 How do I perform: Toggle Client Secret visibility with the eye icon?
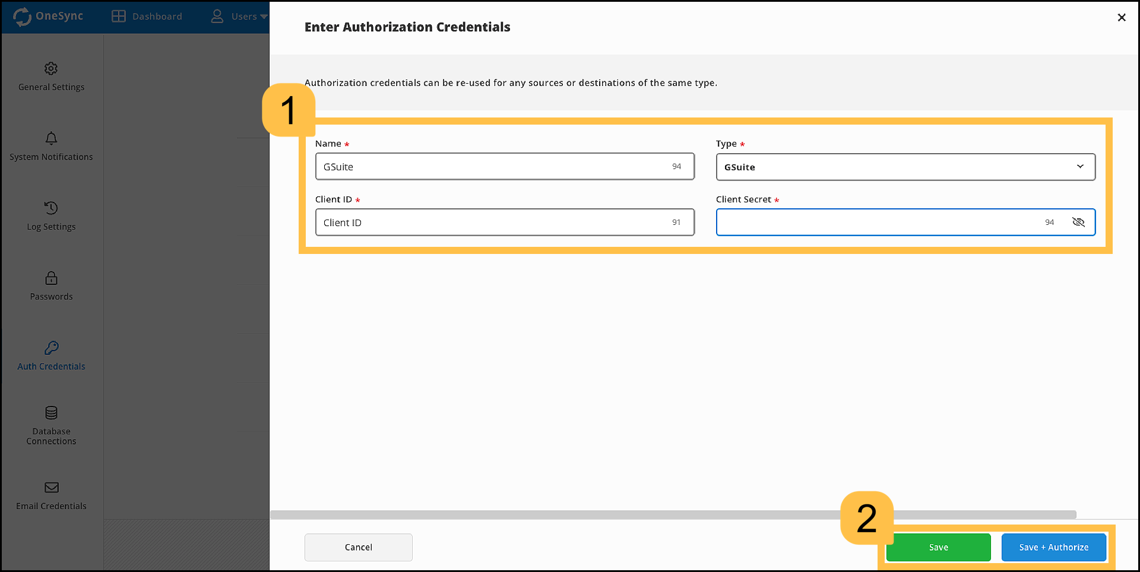[x=1079, y=222]
